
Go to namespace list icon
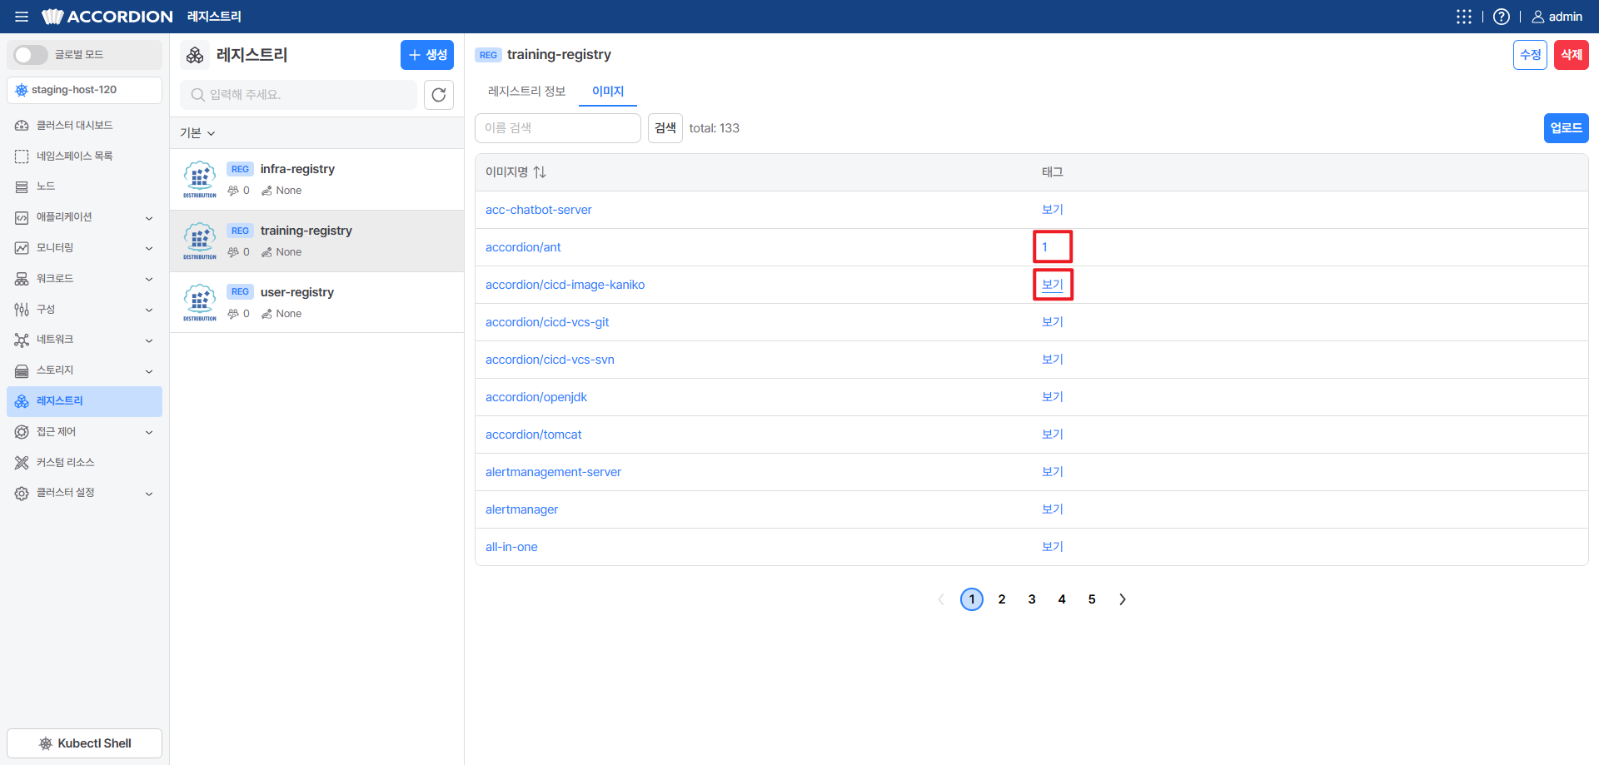click(x=22, y=156)
